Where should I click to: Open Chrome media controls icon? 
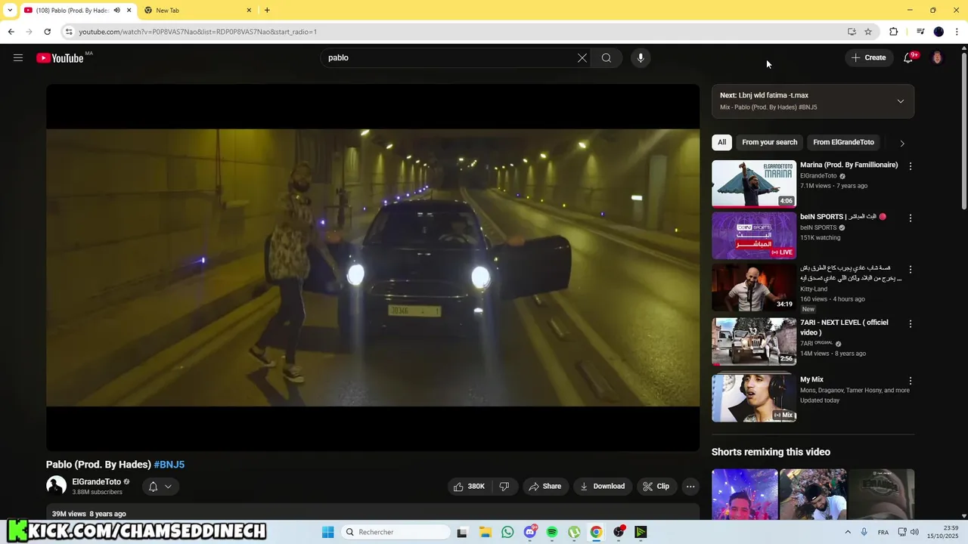tap(920, 32)
